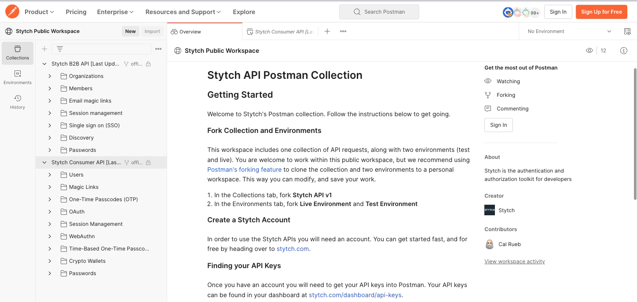Click the top-bar Sign In button

tap(558, 12)
